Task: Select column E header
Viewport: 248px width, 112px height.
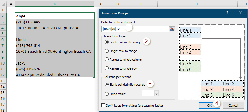Action: click(142, 4)
